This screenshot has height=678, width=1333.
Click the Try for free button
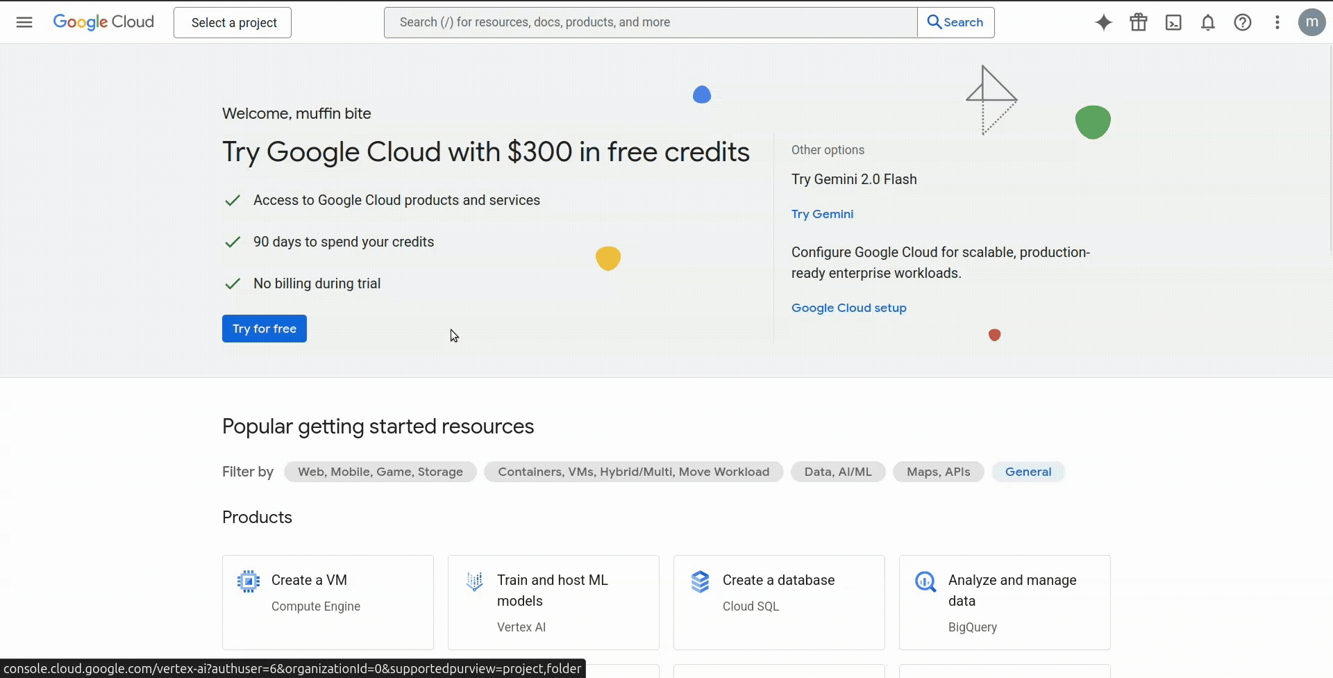[264, 329]
